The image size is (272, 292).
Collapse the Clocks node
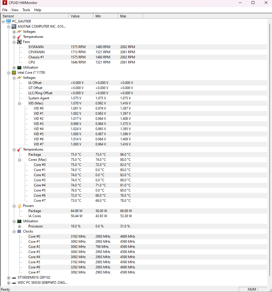[14, 232]
